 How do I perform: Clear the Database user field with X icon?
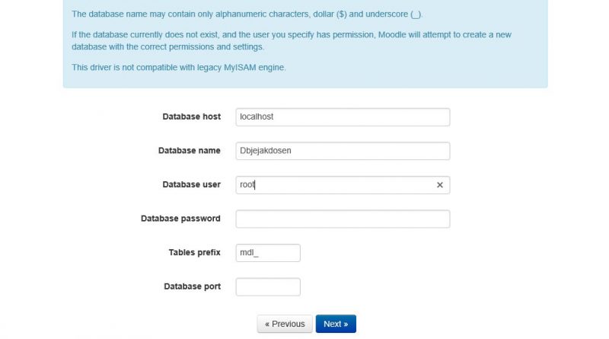(x=440, y=185)
